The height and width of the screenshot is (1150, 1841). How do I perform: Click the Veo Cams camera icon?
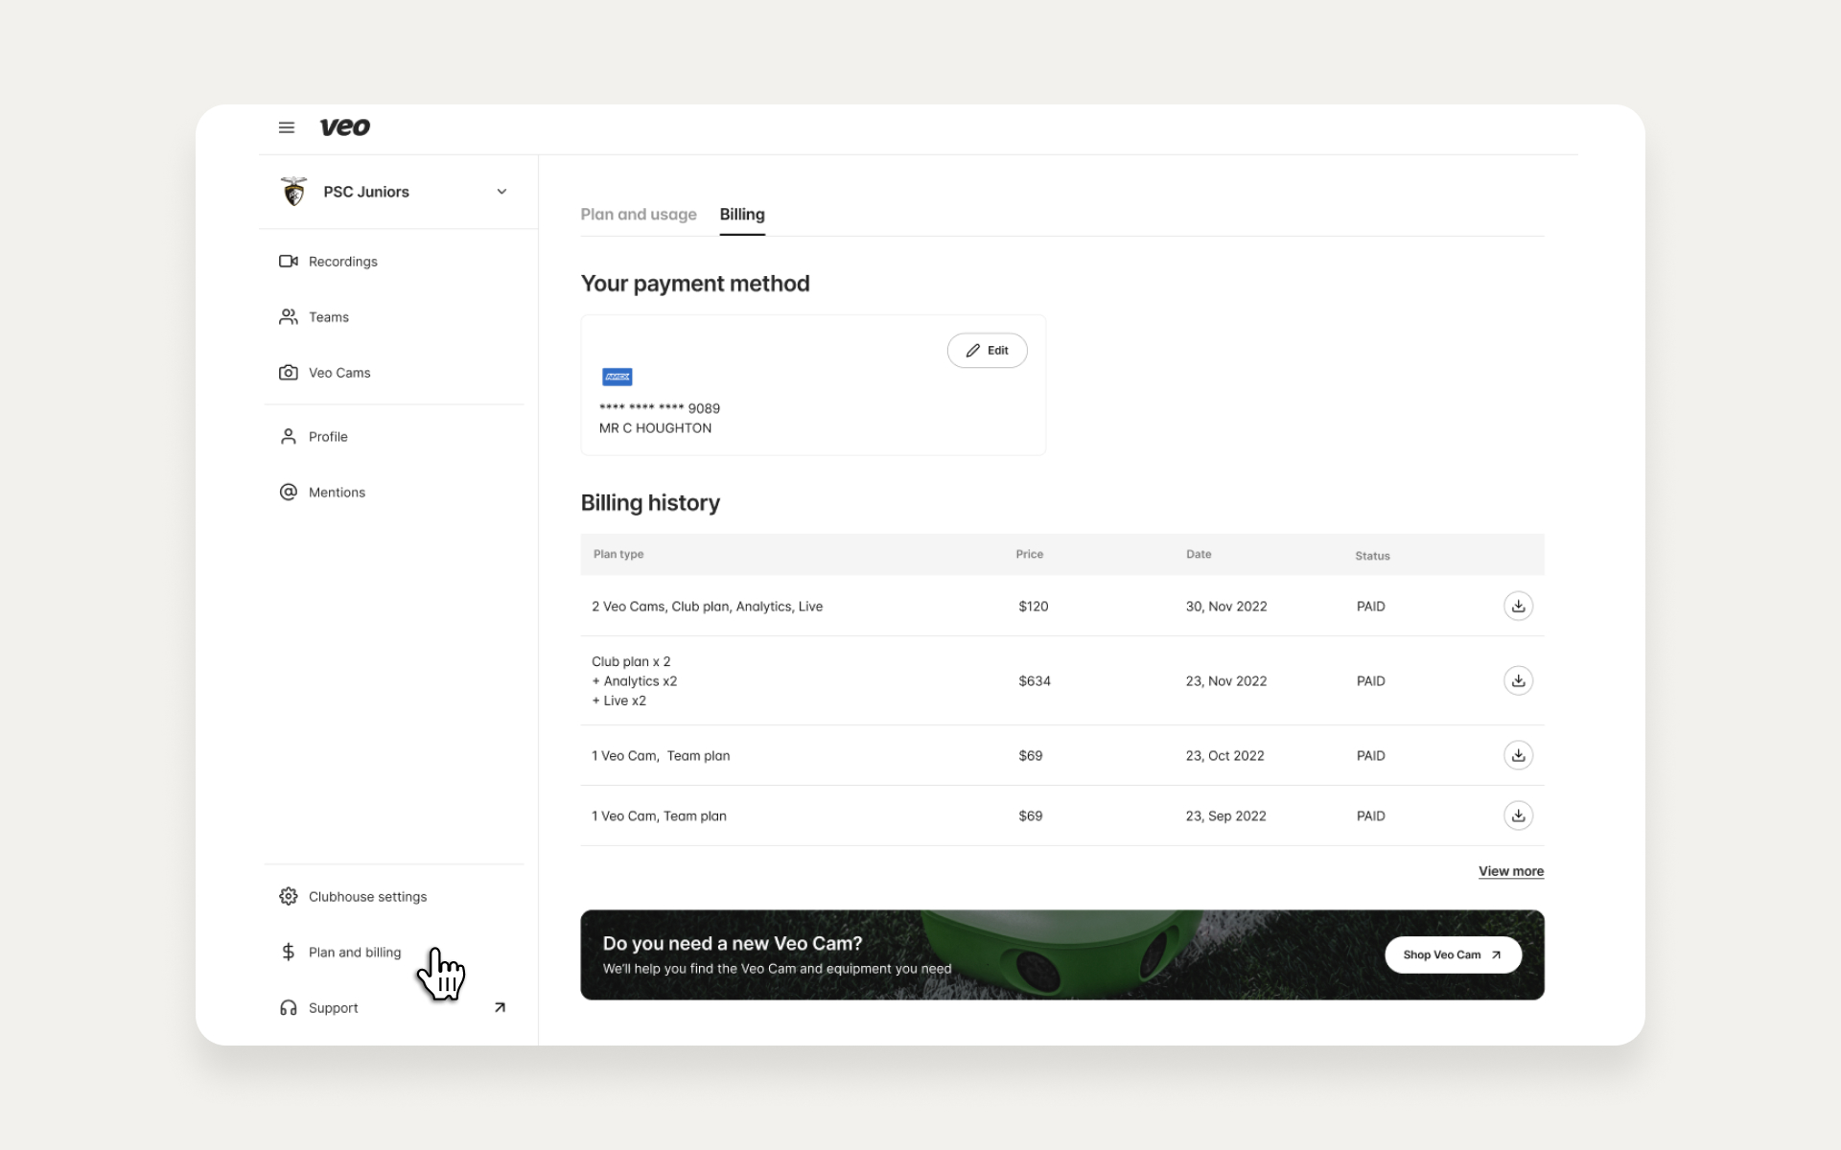pyautogui.click(x=288, y=373)
